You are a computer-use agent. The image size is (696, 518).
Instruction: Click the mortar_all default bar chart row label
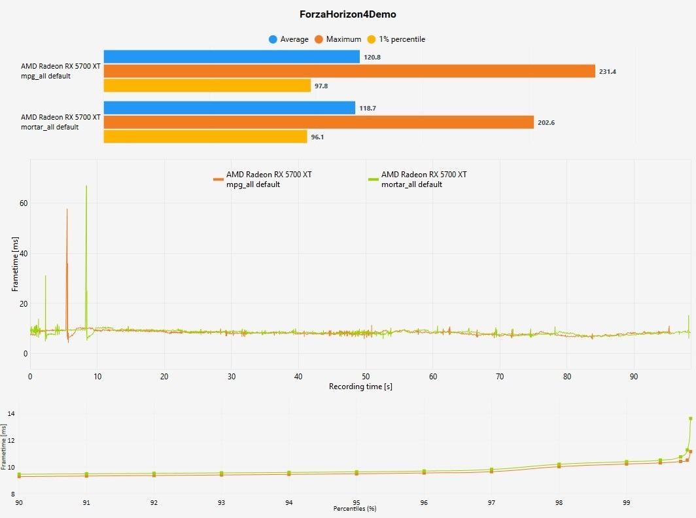click(x=61, y=122)
